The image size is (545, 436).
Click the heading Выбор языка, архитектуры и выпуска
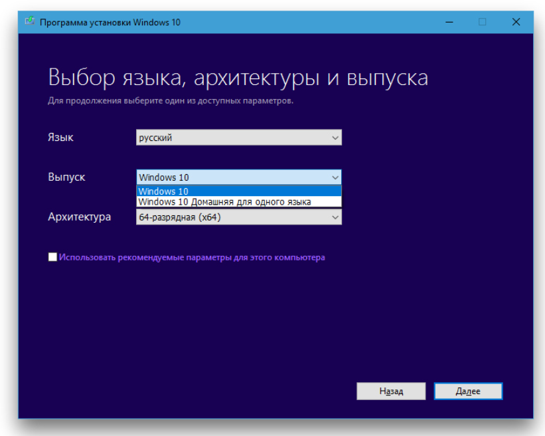coord(238,78)
